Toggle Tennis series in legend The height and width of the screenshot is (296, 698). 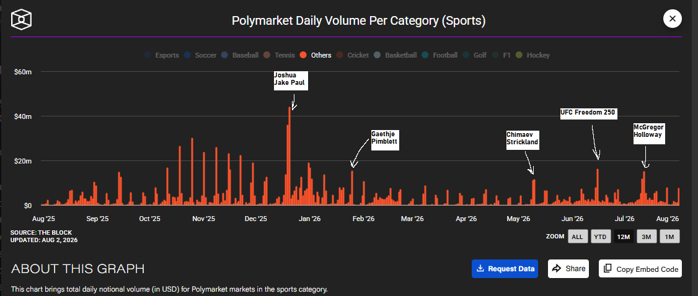click(279, 55)
